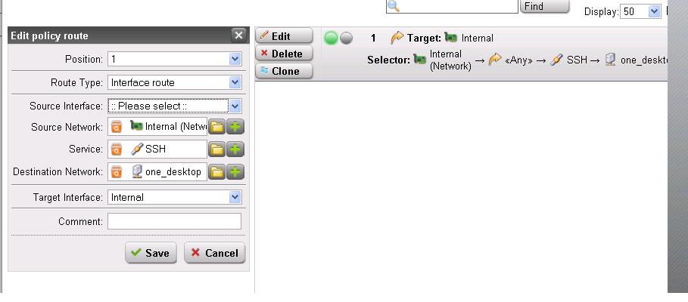Click the '«Any»' text in selector row

tap(518, 60)
